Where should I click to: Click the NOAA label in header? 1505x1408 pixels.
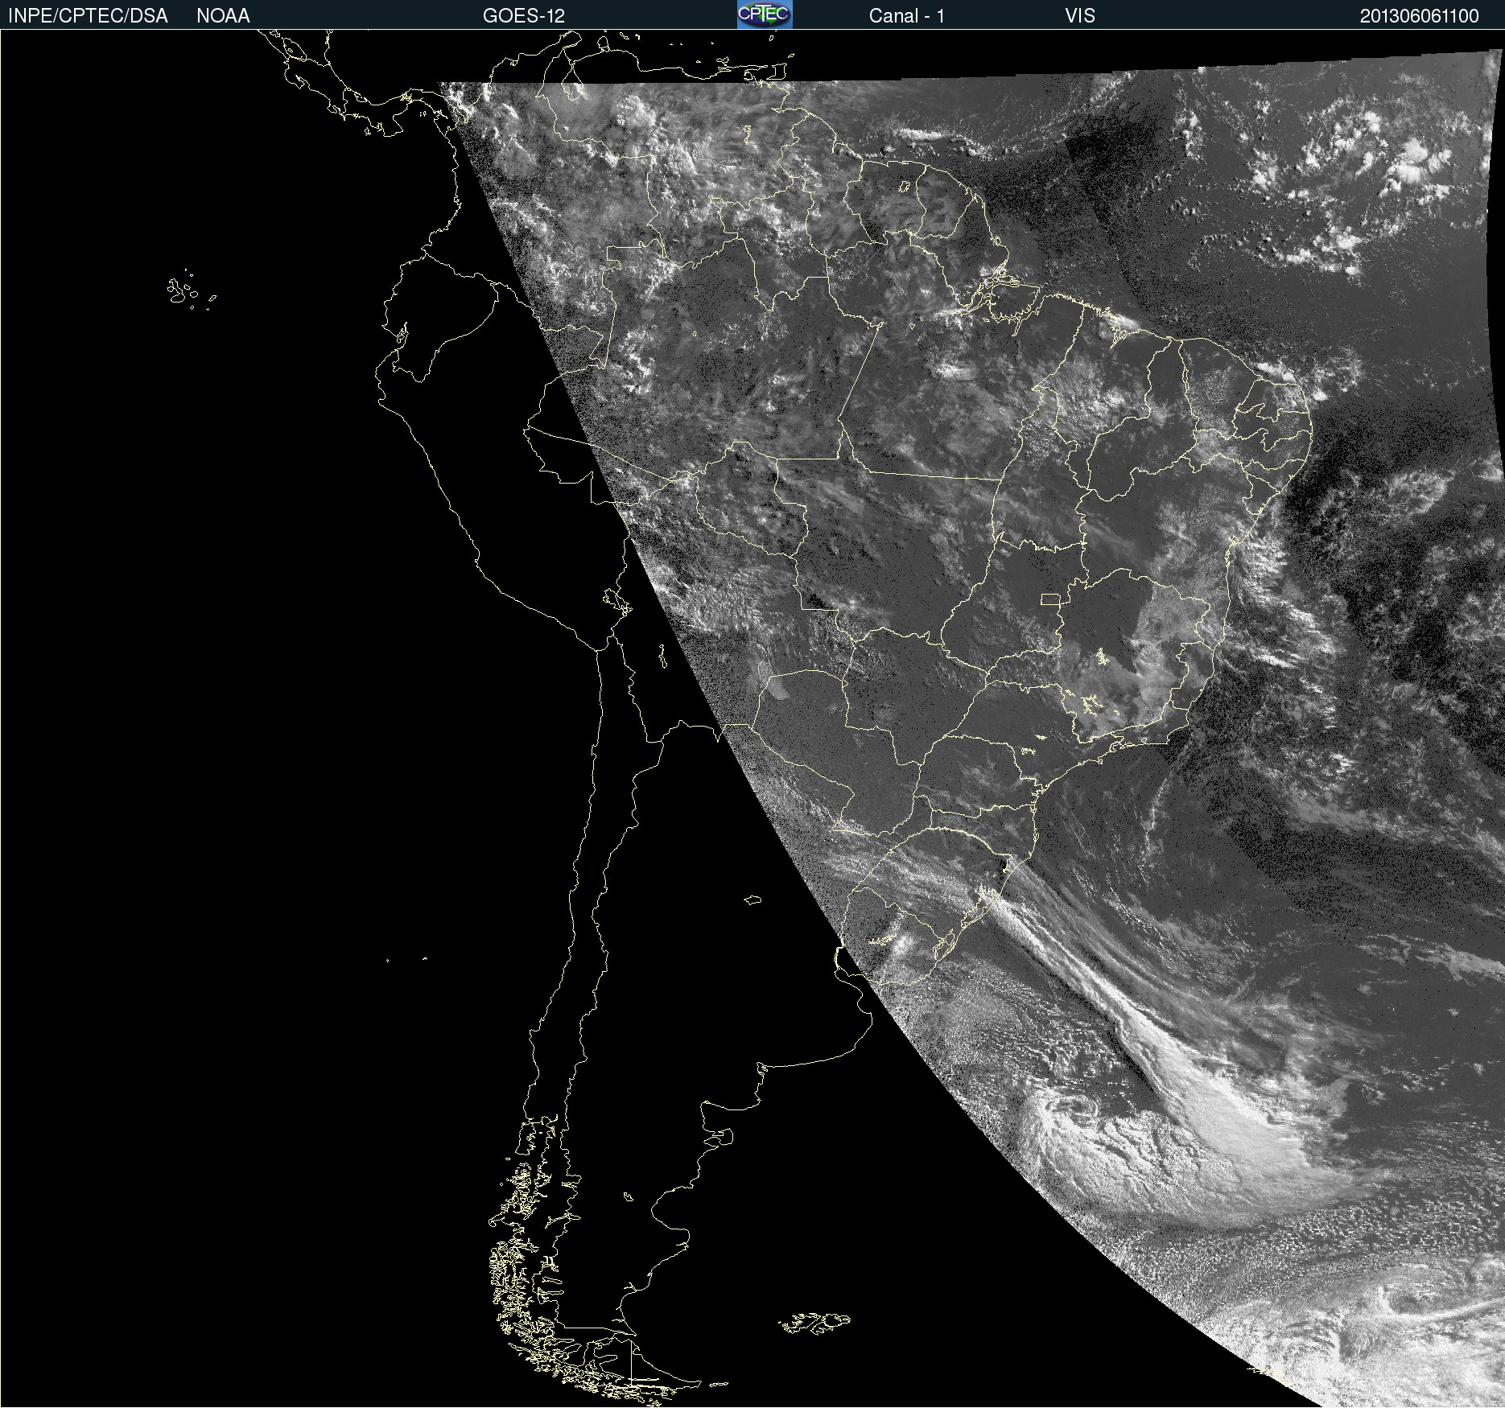tap(223, 16)
